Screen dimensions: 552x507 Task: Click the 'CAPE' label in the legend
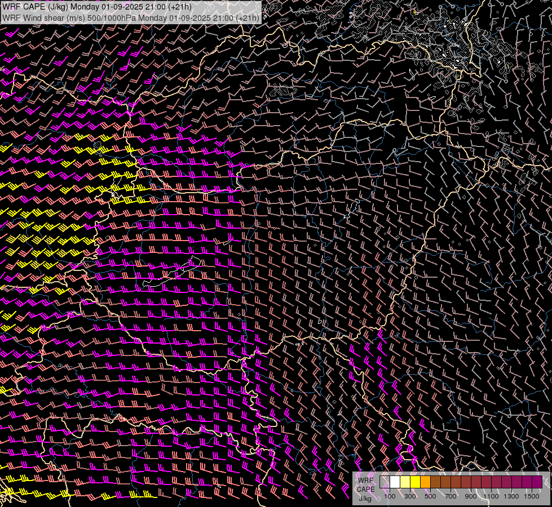pos(365,490)
